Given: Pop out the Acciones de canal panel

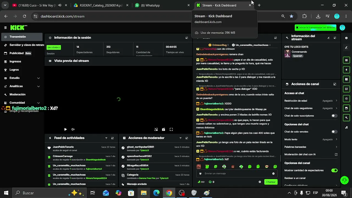Looking at the screenshot, I should pos(335,84).
